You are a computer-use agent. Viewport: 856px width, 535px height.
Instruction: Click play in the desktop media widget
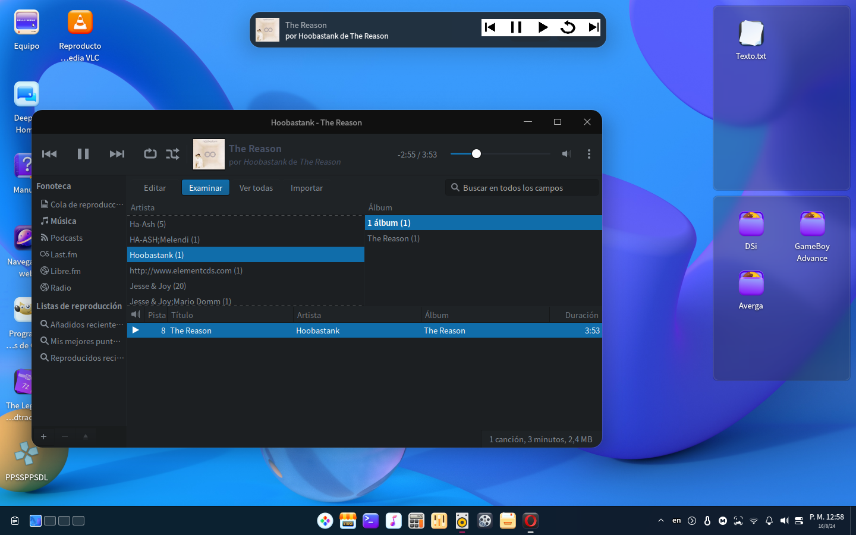coord(543,27)
